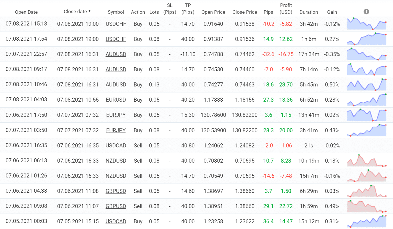Viewport: 393px width, 229px height.
Task: Sort by Pips column header
Action: [268, 12]
